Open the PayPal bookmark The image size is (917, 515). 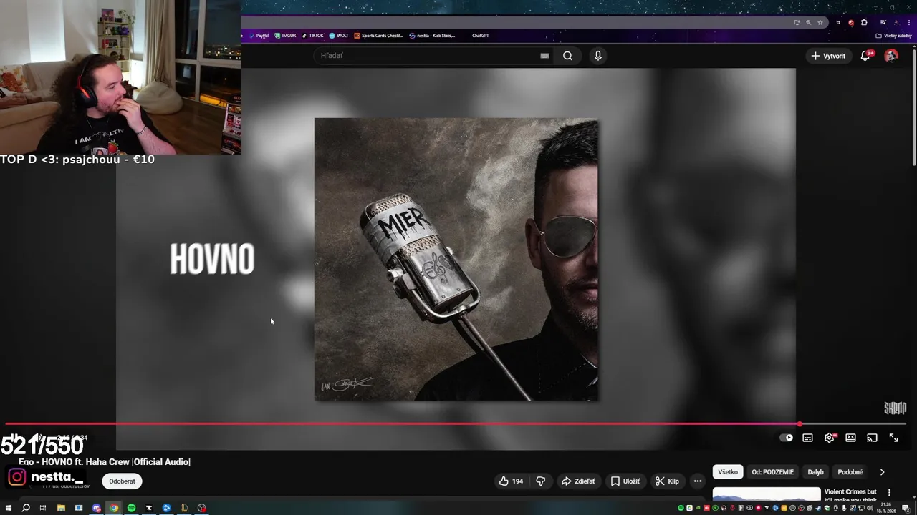point(259,35)
